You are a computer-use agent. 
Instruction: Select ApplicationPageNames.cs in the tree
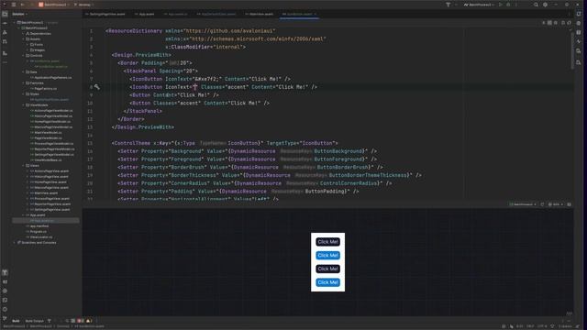point(53,77)
